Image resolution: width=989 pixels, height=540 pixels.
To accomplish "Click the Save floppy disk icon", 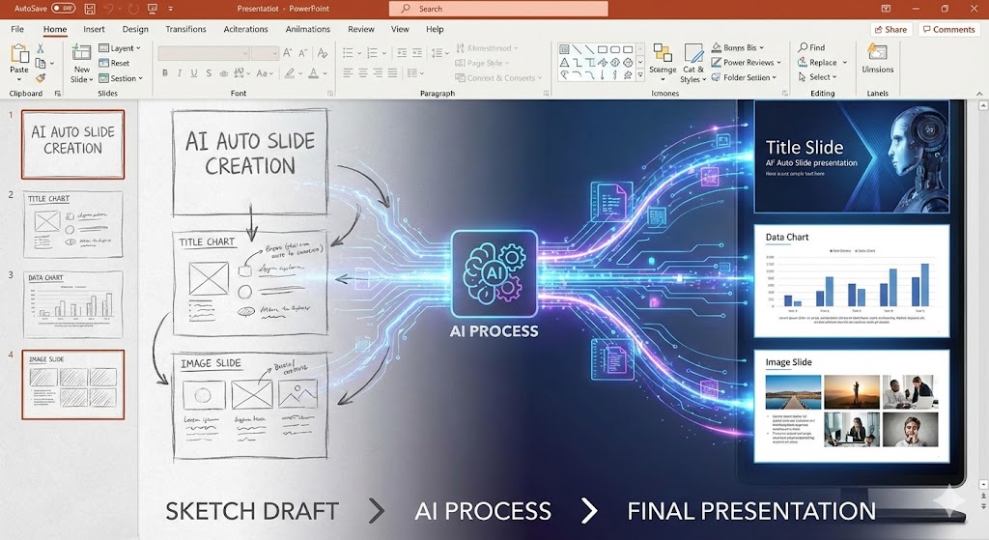I will 90,9.
